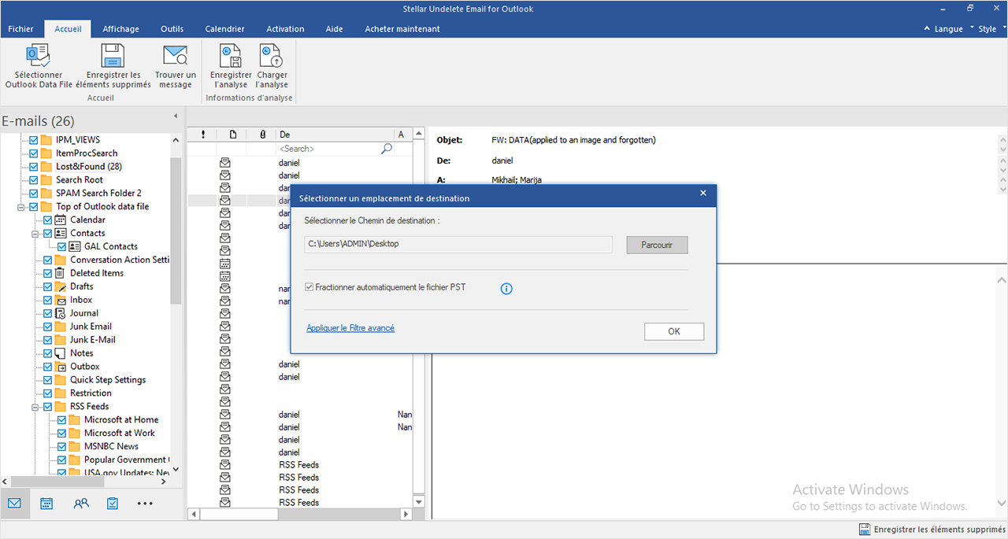Uncheck the MSNBC News folder checkbox
This screenshot has height=539, width=1008.
click(x=61, y=446)
